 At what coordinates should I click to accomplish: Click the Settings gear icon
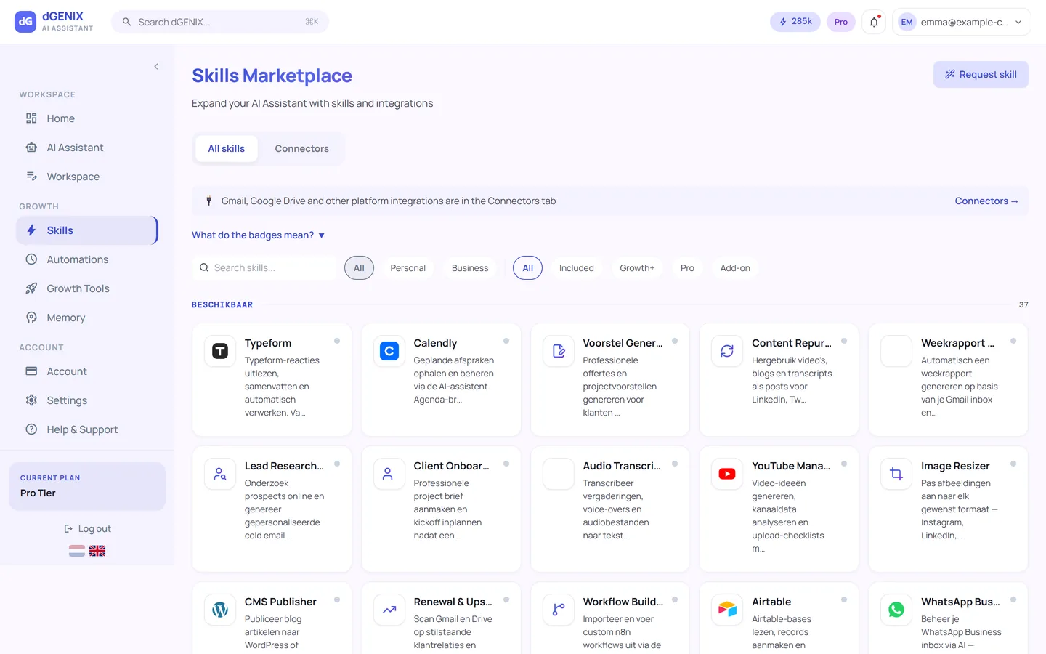coord(31,400)
